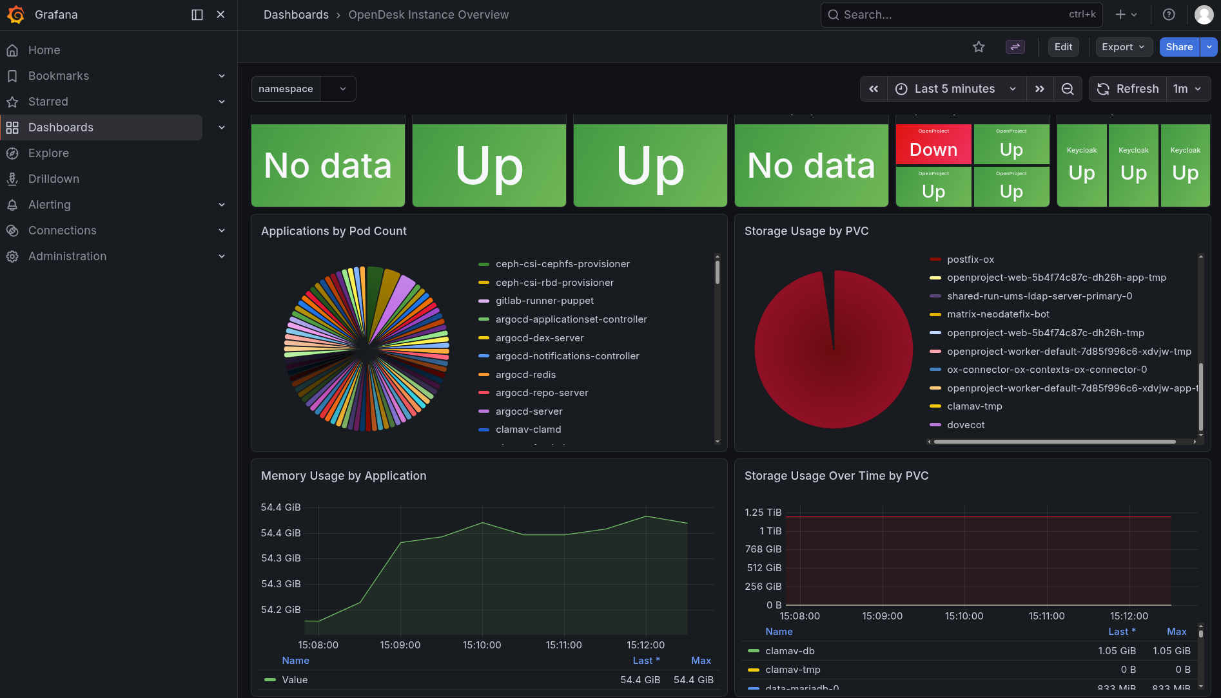Click the argocd-redis legend color swatch
This screenshot has width=1221, height=698.
pos(484,375)
